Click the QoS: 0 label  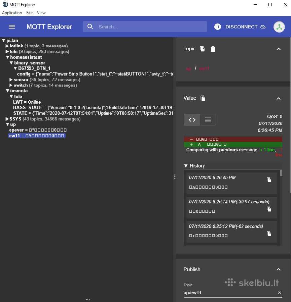click(275, 116)
